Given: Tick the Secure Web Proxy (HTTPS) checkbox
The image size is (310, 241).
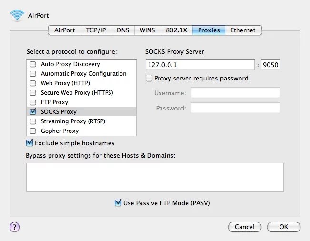Looking at the screenshot, I should point(33,93).
